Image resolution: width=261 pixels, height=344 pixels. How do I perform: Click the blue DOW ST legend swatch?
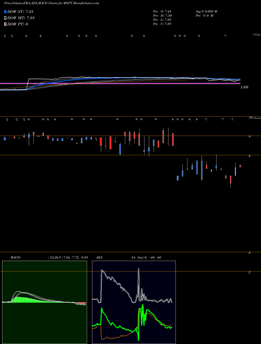pyautogui.click(x=5, y=12)
